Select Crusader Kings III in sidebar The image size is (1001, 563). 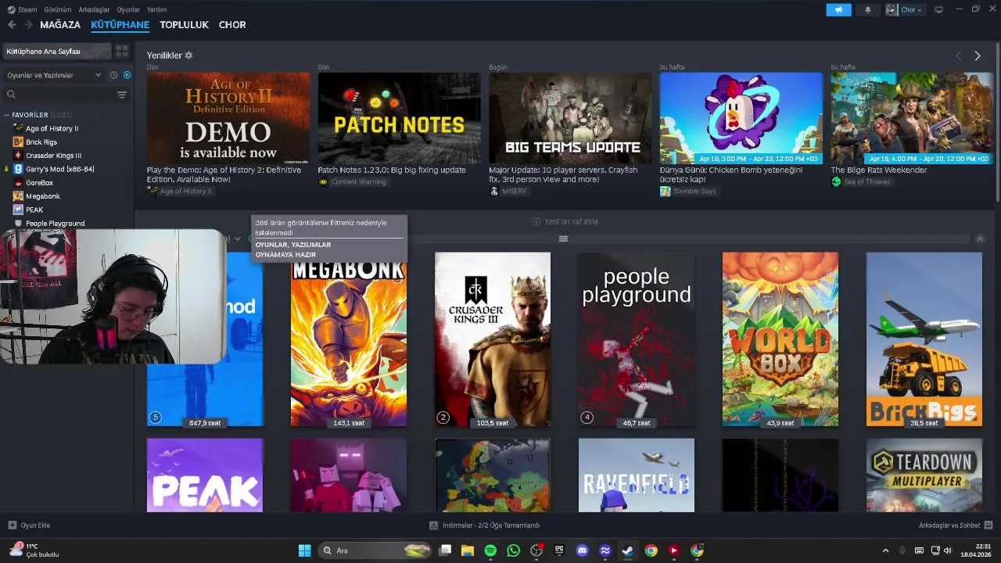coord(53,156)
